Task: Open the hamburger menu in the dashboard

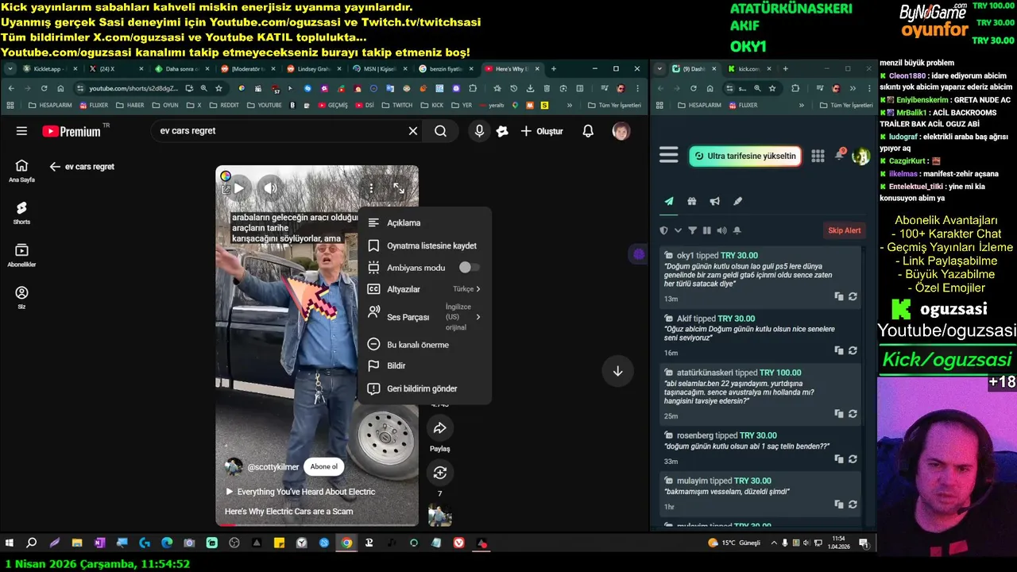Action: (668, 155)
